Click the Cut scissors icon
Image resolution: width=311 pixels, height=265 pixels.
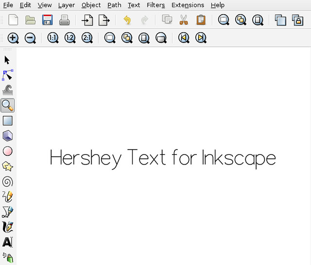(184, 20)
